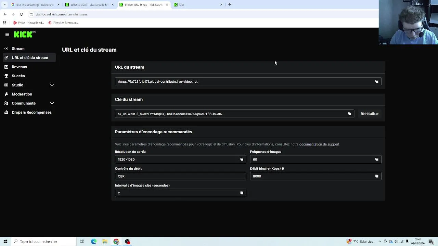Open the weather widget showing 7°C Eclaircies
The image size is (438, 246).
[360, 242]
